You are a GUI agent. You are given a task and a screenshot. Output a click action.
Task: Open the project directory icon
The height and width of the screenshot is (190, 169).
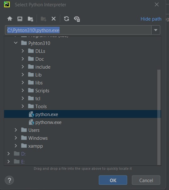tap(30, 19)
